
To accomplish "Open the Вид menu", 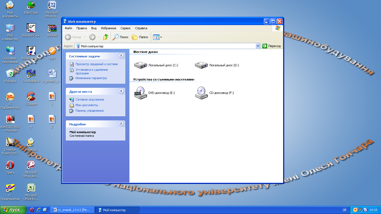I will point(94,28).
